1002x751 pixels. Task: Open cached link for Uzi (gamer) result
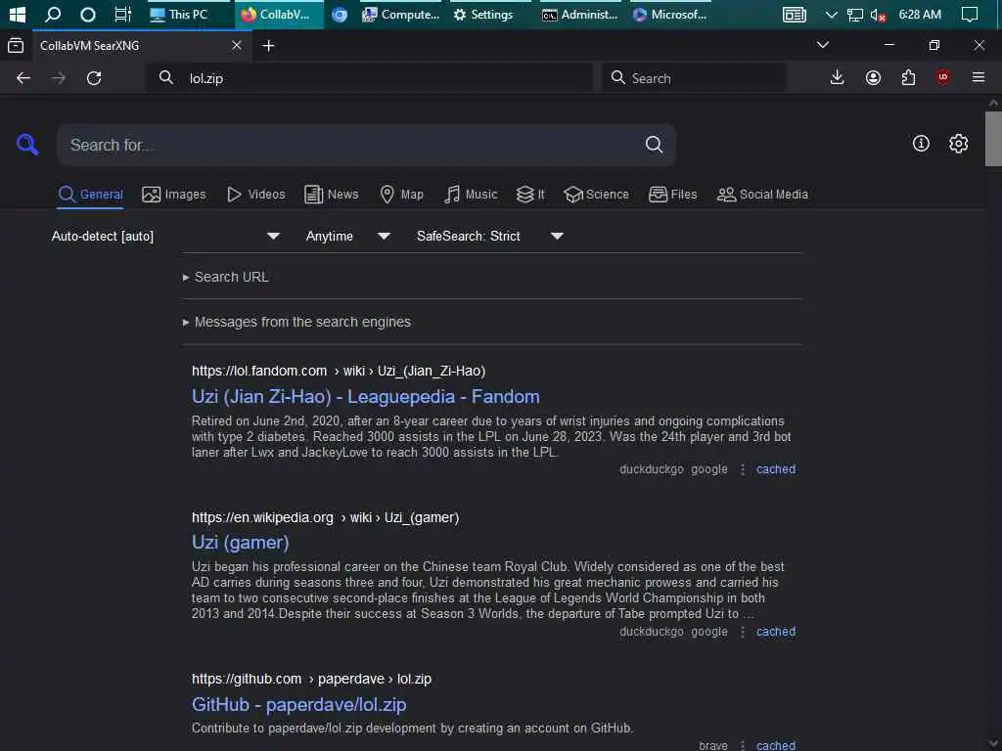[776, 632]
